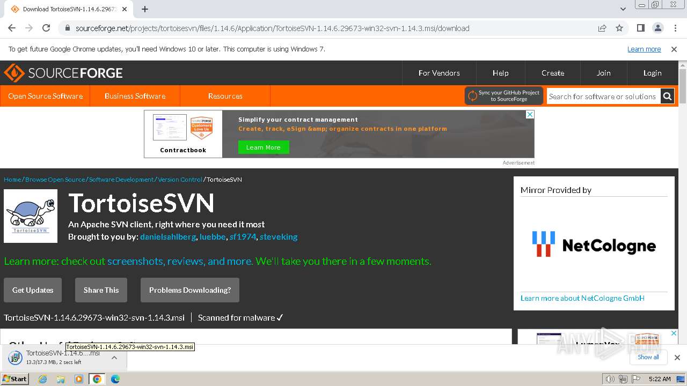
Task: Open a new tab with the plus icon
Action: click(145, 9)
